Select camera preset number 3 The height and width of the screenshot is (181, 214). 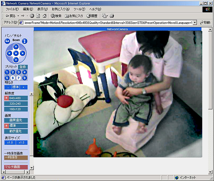[x=18, y=72]
